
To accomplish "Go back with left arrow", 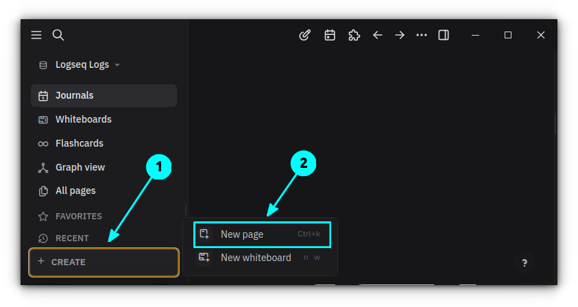I will 377,35.
